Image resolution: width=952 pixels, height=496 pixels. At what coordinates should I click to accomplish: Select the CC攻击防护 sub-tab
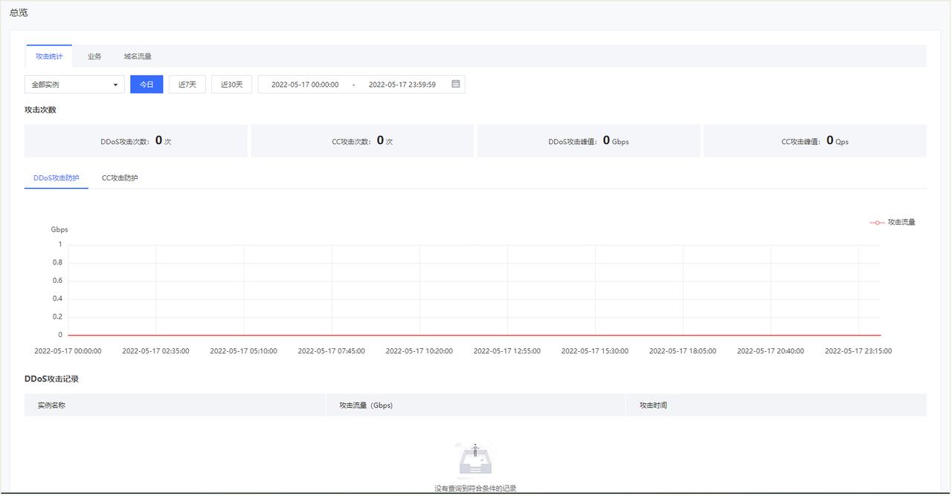click(120, 178)
